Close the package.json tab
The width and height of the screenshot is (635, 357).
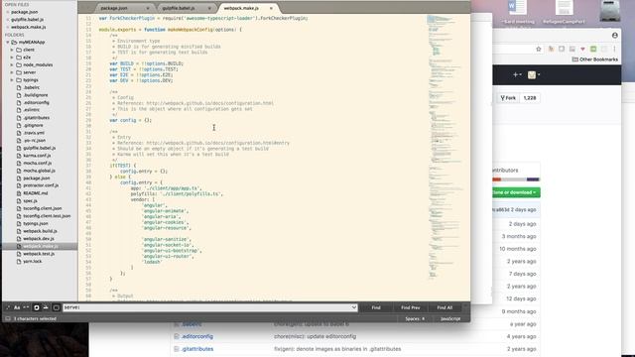coord(148,8)
